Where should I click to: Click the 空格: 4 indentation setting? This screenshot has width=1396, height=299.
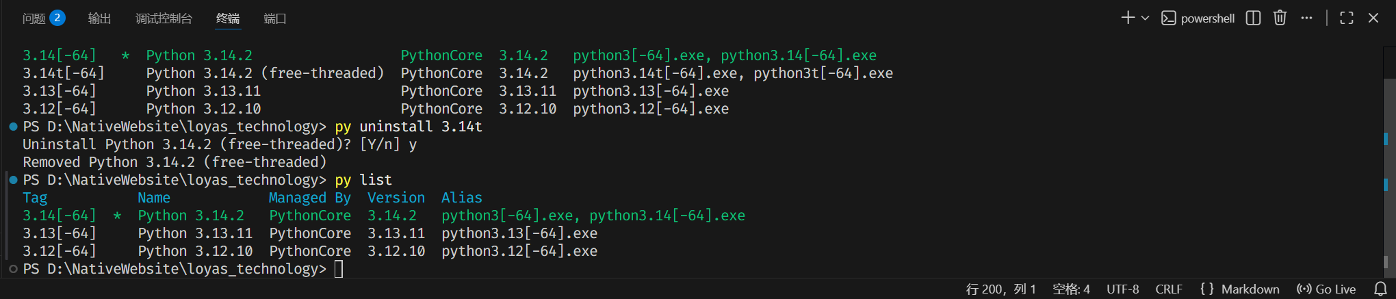[x=1071, y=289]
